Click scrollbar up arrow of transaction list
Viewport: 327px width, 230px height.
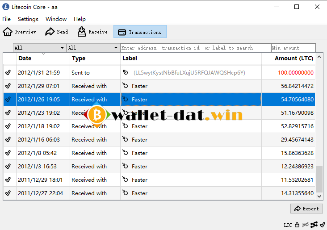coord(319,57)
